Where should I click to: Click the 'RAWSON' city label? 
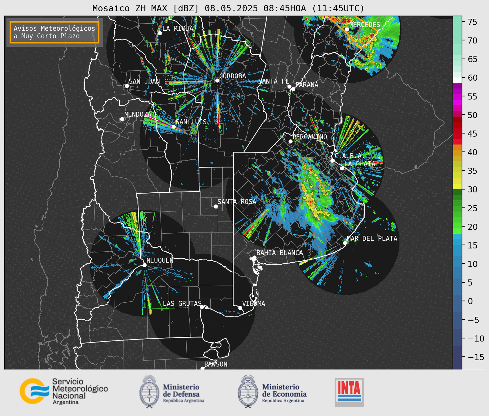[216, 364]
